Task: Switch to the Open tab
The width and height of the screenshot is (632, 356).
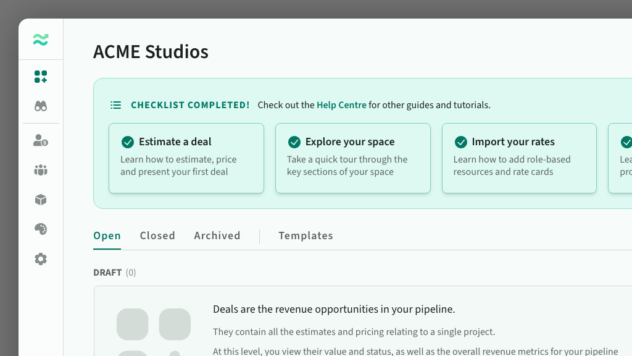Action: pos(107,235)
